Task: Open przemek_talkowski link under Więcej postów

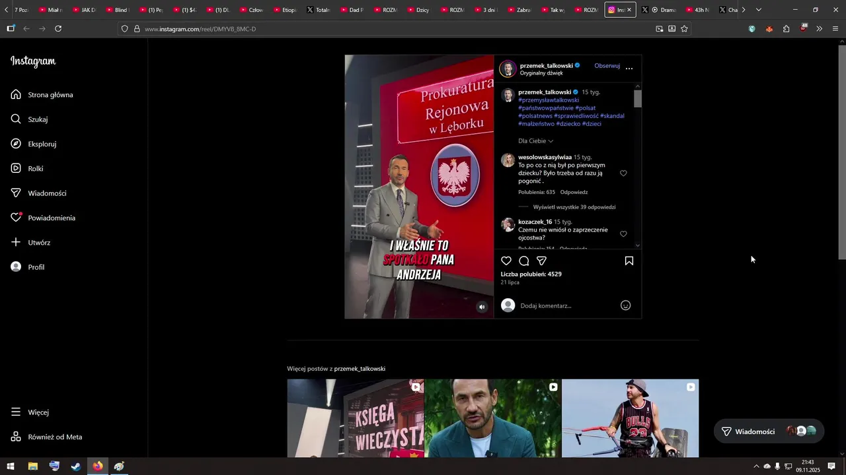Action: (360, 369)
